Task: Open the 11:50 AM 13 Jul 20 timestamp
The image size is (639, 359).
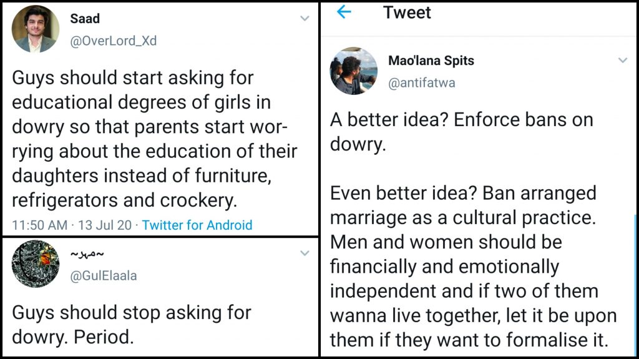Action: point(72,225)
